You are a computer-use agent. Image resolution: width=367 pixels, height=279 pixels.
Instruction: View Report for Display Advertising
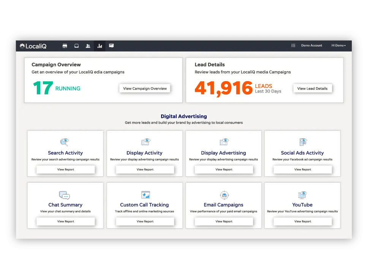tap(224, 169)
